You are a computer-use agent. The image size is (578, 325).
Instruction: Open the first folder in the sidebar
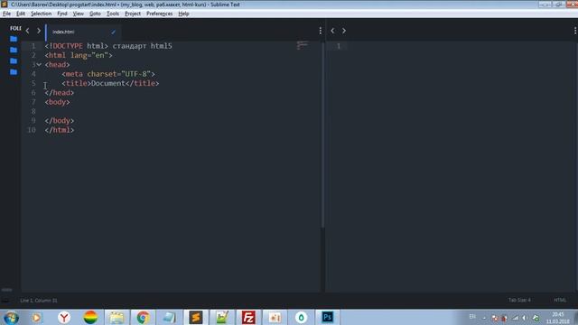[14, 39]
